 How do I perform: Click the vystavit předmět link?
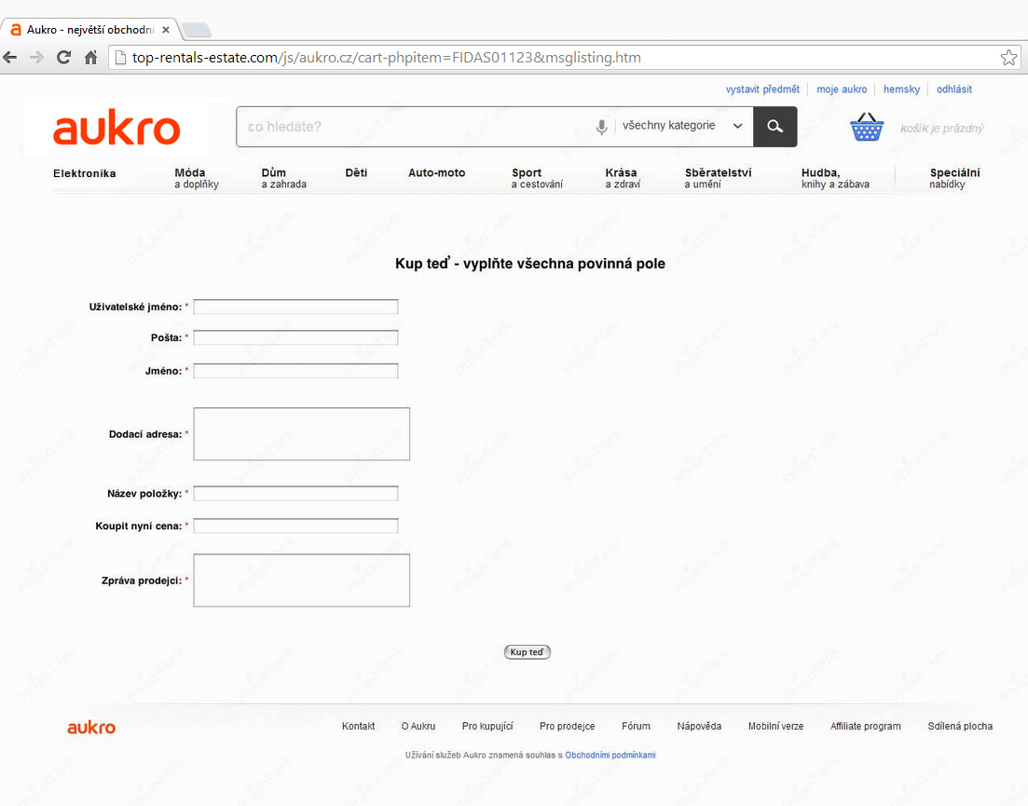pos(762,89)
